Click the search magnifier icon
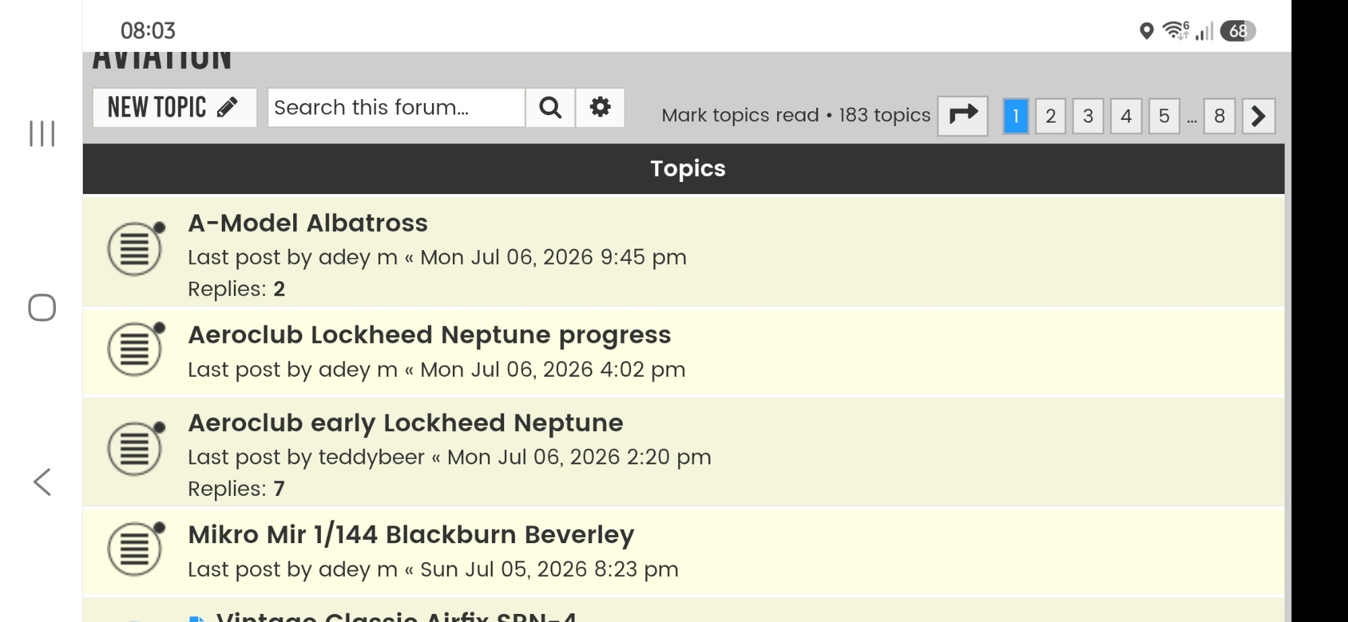Viewport: 1348px width, 622px height. [x=550, y=107]
